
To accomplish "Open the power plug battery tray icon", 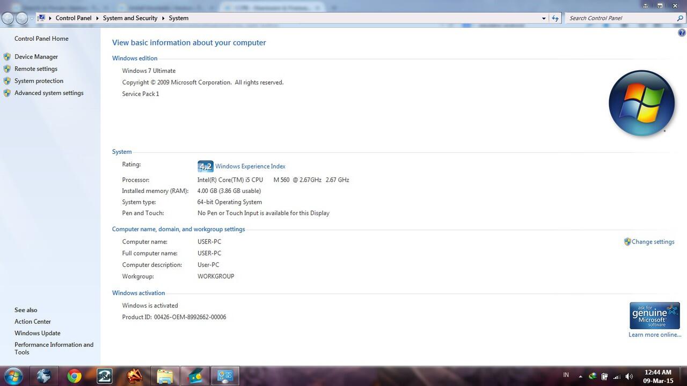I will click(x=604, y=376).
